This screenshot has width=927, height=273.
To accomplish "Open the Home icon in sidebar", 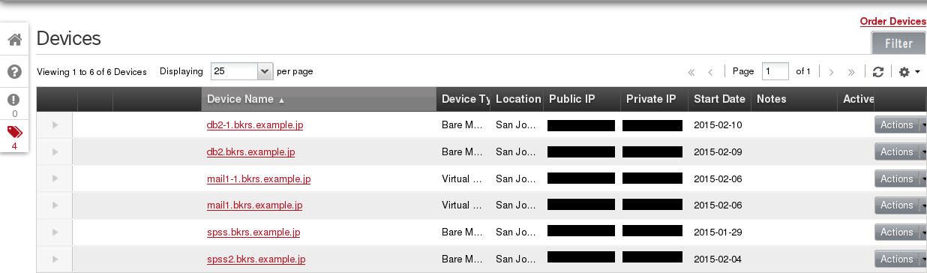I will [14, 40].
